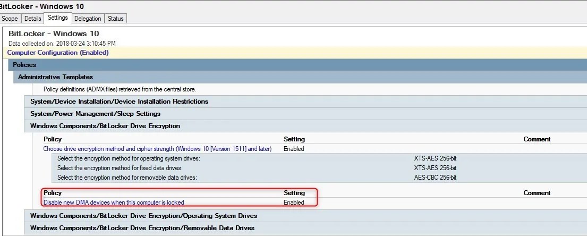Expand Device Installation Restrictions section
The height and width of the screenshot is (236, 587).
click(x=305, y=102)
